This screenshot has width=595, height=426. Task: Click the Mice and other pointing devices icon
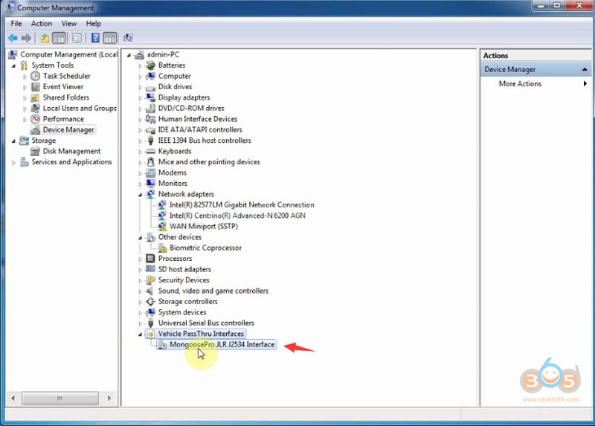151,162
